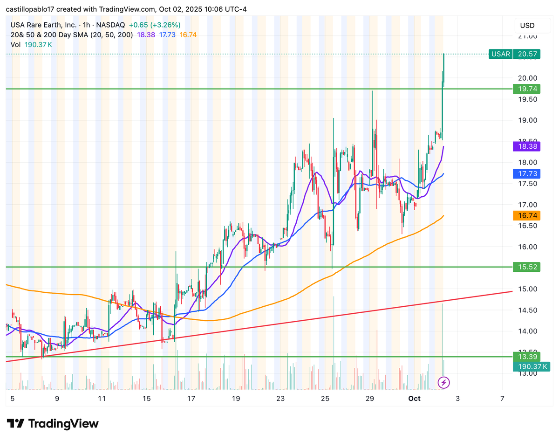The image size is (559, 441).
Task: Click the 29 date label on time axis
Action: click(370, 399)
